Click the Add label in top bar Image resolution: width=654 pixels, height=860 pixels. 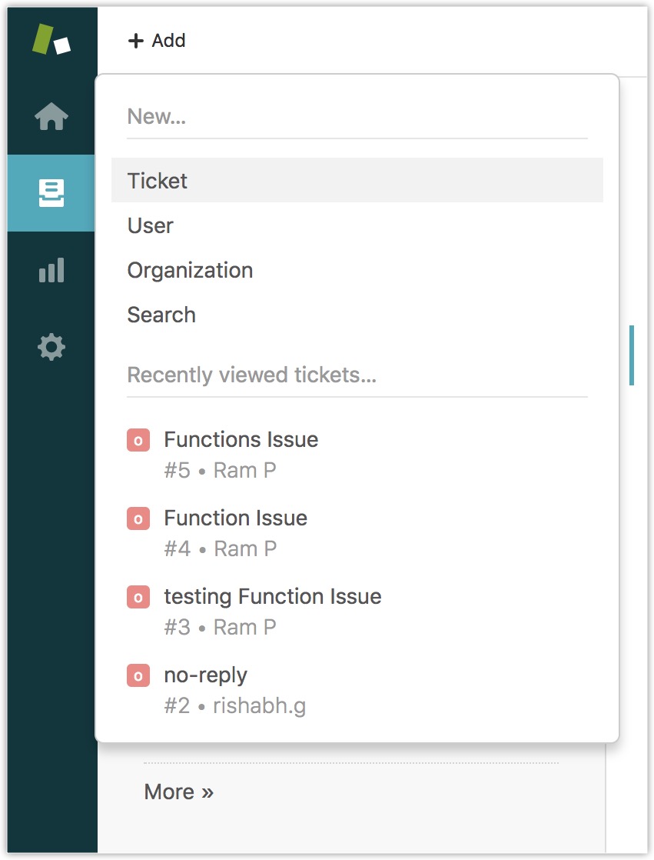tap(168, 41)
